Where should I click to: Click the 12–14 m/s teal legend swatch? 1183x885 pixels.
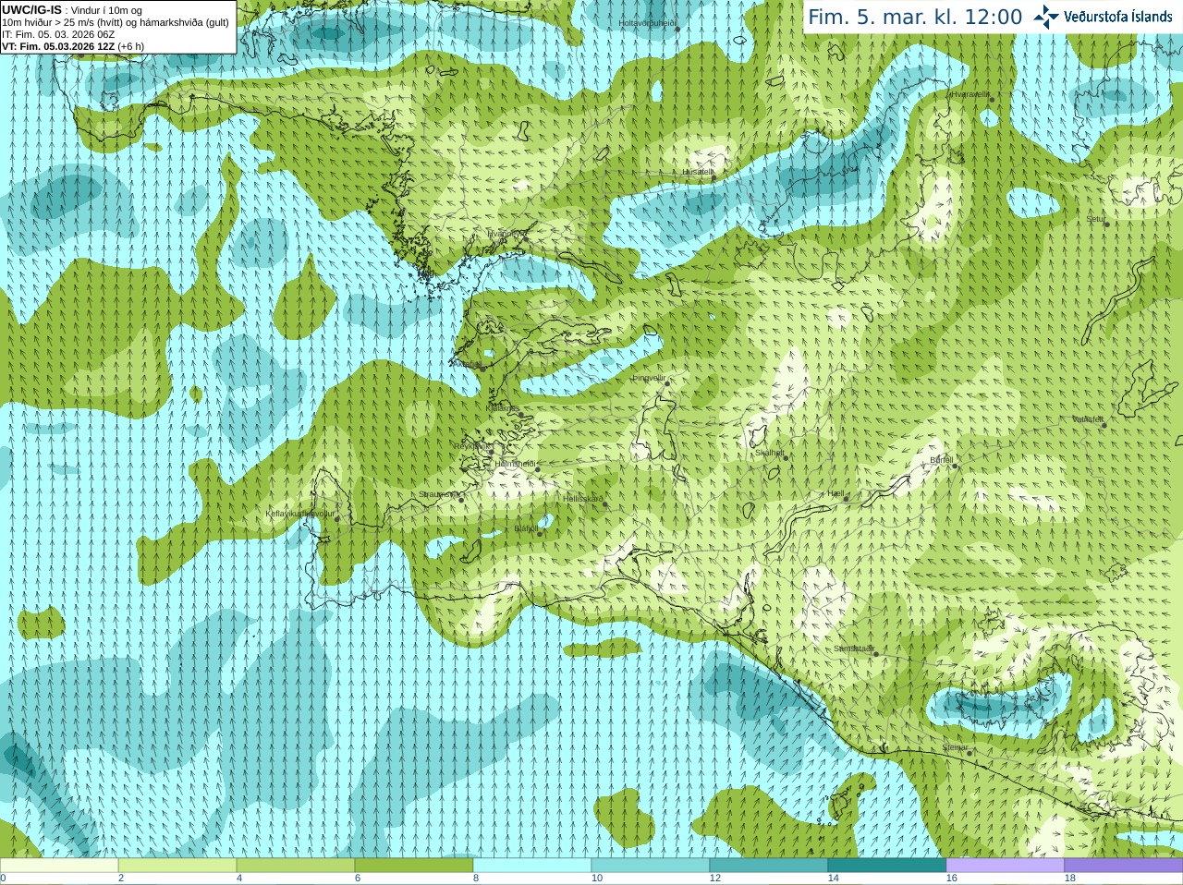769,866
